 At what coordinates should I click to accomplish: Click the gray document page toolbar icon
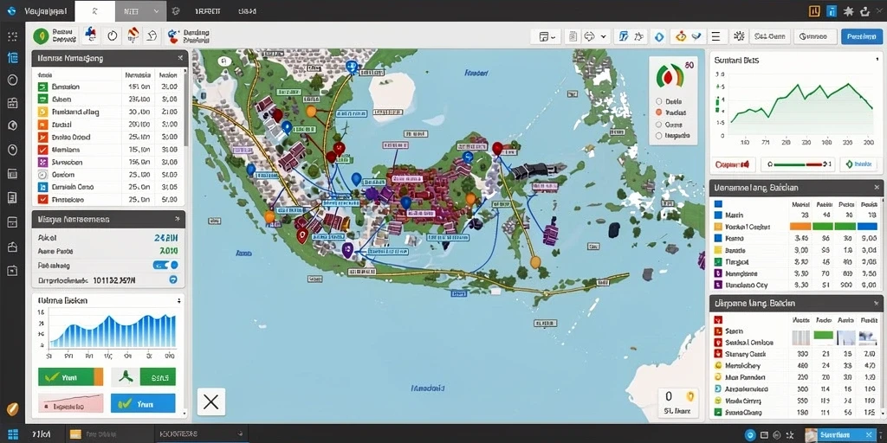[x=573, y=36]
